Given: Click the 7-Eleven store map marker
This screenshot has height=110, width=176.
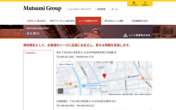Looking at the screenshot, I should (x=84, y=86).
